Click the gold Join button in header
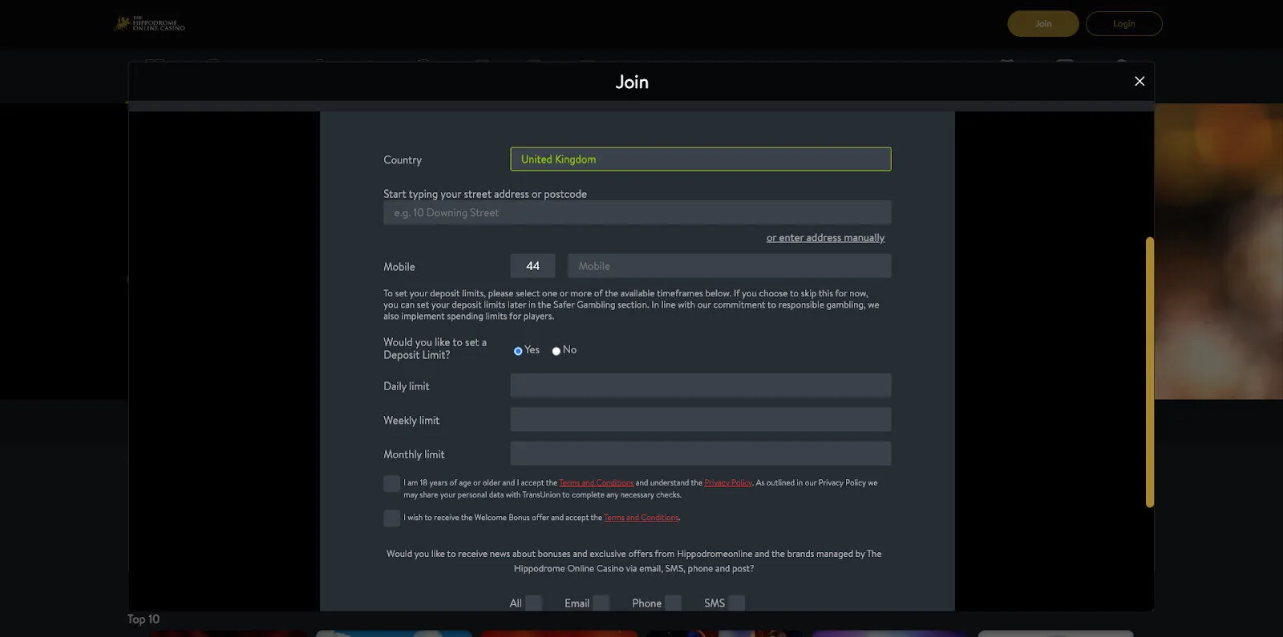The height and width of the screenshot is (637, 1283). pos(1042,23)
